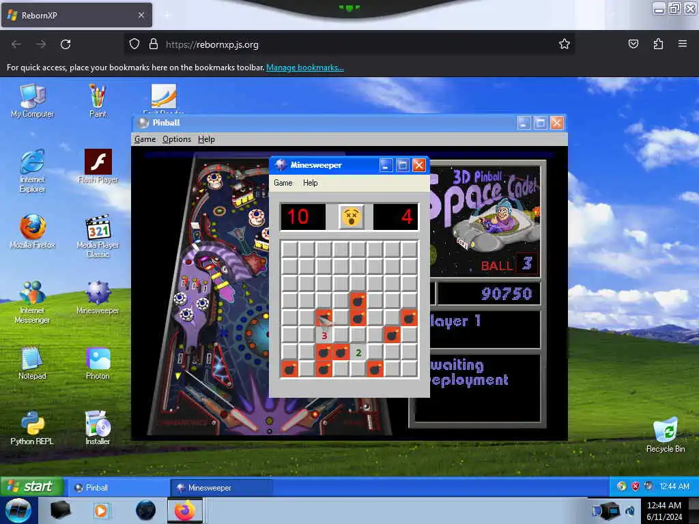Open the Help menu in Minesweeper
Screen dimensions: 699x524
click(x=311, y=183)
